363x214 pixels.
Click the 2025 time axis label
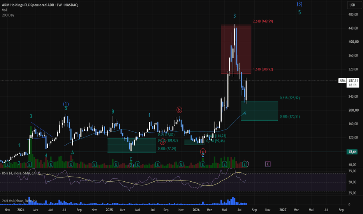(x=109, y=210)
